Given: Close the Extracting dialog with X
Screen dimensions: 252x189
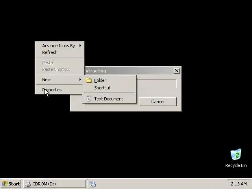Looking at the screenshot, I should [177, 71].
